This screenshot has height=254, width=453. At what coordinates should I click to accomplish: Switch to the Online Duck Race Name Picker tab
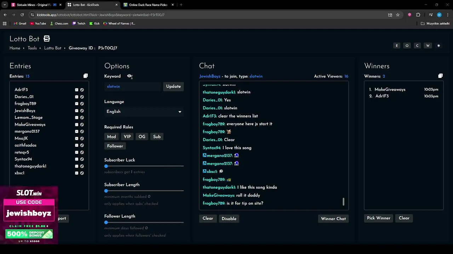[148, 5]
